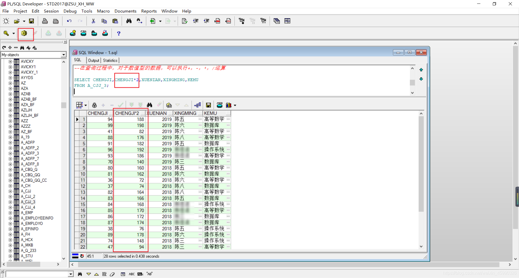
Task: Expand the A_STU table node
Action: pyautogui.click(x=10, y=256)
